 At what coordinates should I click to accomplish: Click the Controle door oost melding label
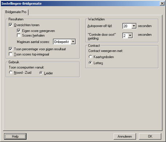click(x=102, y=36)
